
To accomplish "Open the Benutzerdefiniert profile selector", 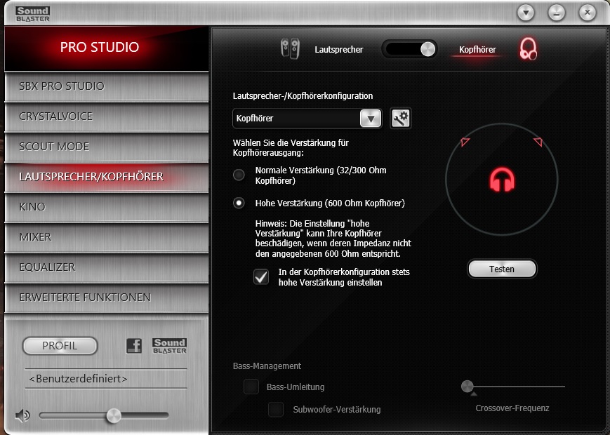I will 106,379.
